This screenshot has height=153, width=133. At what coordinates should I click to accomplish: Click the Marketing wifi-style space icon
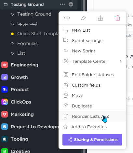[5, 114]
